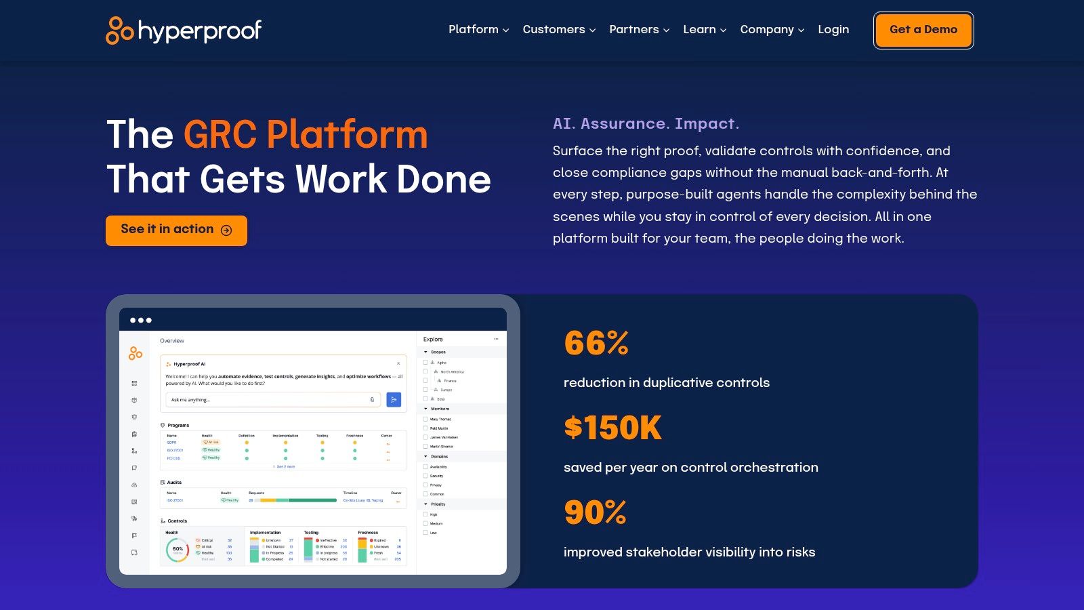Click the flag icon in dashboard sidebar

[134, 535]
